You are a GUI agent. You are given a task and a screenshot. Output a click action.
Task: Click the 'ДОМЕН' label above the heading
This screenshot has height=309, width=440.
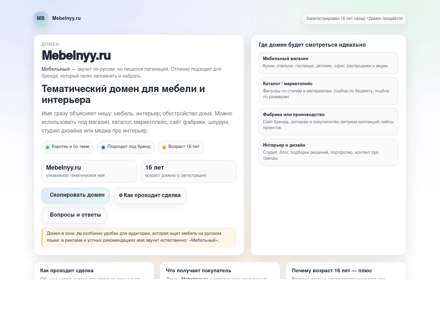50,44
